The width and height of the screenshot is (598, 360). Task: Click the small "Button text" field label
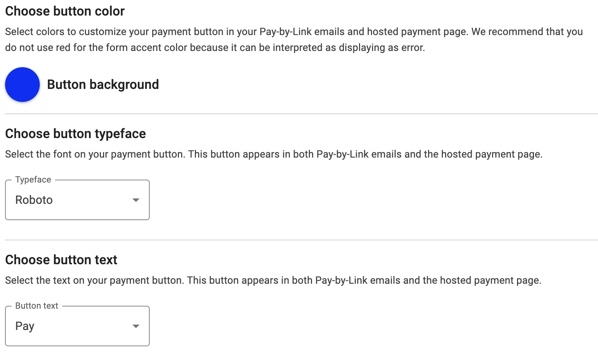(37, 306)
